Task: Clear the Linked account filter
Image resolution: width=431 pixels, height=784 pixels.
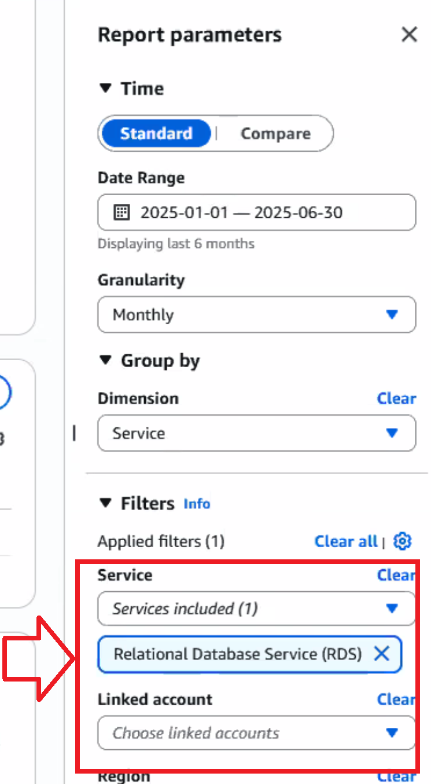Action: click(x=396, y=699)
